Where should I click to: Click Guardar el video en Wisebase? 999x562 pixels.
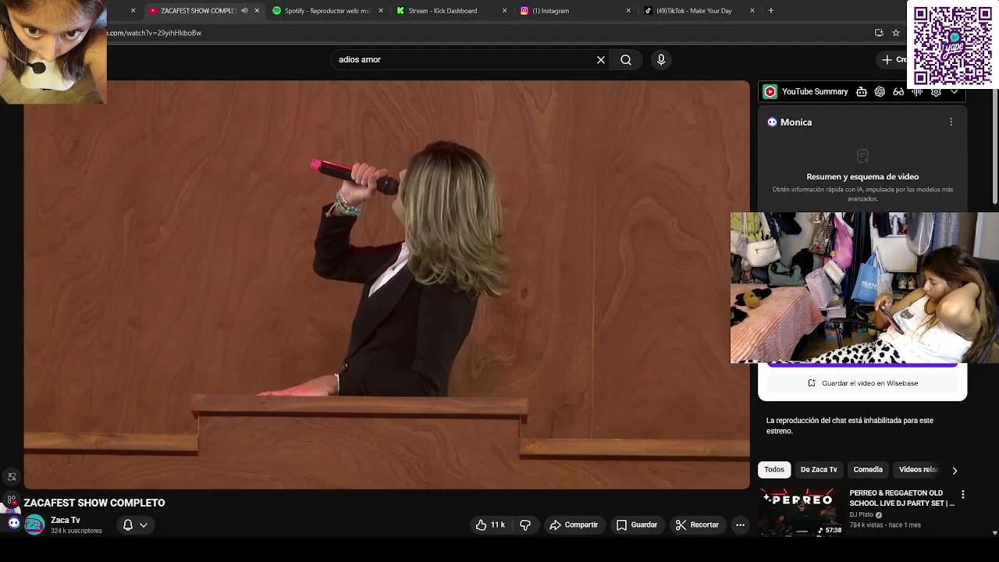coord(862,383)
